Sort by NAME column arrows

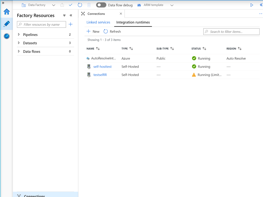pos(98,49)
